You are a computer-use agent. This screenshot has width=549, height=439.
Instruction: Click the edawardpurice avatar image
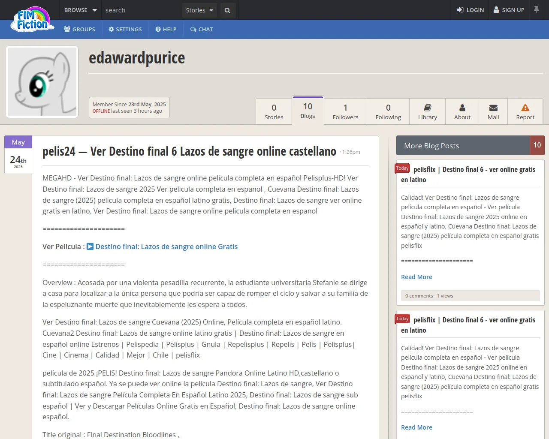tap(42, 82)
